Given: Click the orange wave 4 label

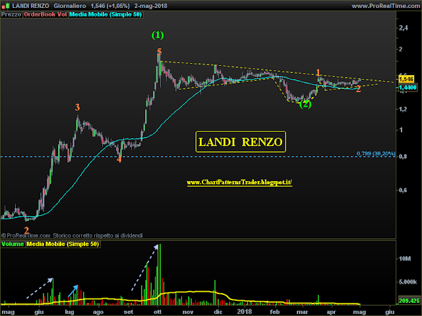Looking at the screenshot, I should (119, 159).
